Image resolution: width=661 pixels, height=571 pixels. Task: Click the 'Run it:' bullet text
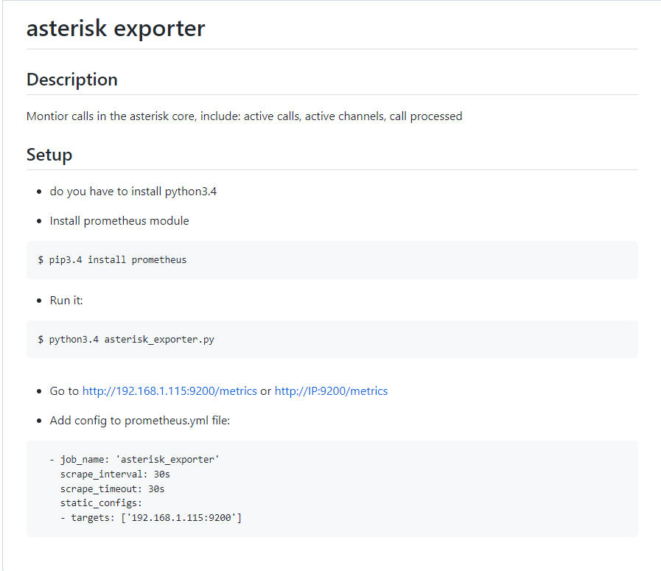[66, 301]
